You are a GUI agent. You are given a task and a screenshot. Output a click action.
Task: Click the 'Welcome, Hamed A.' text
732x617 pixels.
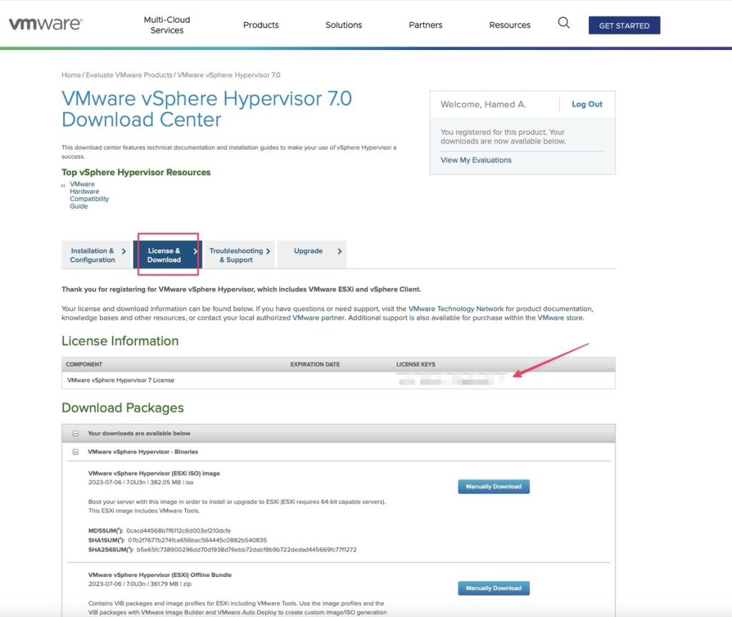click(483, 104)
